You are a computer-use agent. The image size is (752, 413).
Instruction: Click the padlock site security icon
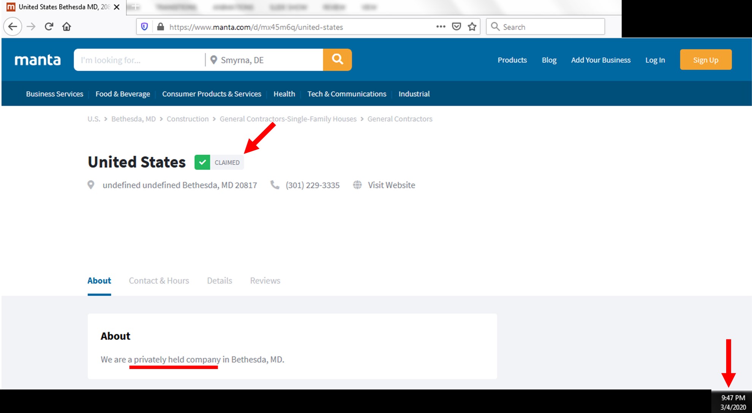pyautogui.click(x=161, y=27)
